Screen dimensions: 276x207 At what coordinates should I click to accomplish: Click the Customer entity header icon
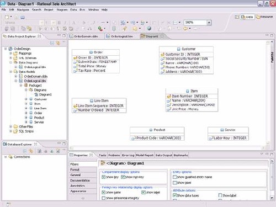point(178,49)
